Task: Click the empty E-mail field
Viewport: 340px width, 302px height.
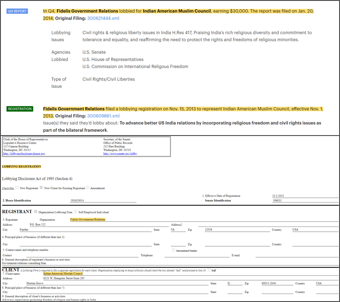Action: [x=297, y=255]
